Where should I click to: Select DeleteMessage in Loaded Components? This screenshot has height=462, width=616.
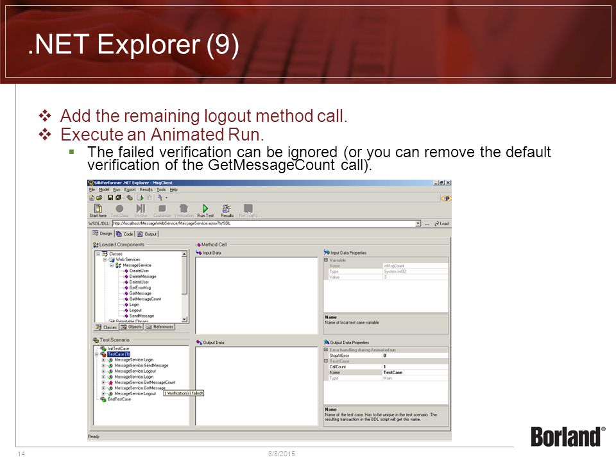pos(142,277)
